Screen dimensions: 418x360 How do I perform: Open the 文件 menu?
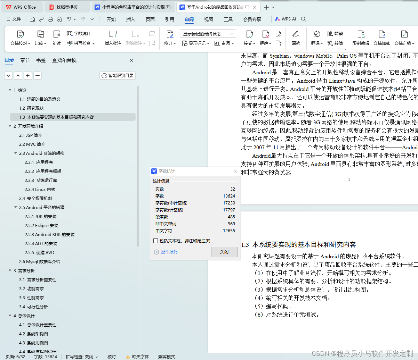tap(14, 19)
